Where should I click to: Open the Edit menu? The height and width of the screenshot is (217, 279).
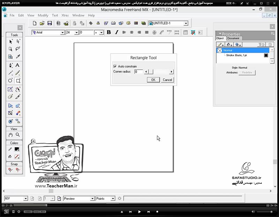(x=21, y=15)
